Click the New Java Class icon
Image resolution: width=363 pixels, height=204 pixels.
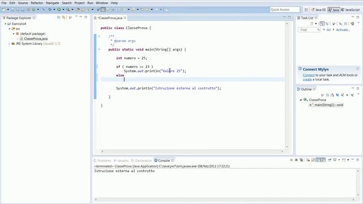click(33, 10)
